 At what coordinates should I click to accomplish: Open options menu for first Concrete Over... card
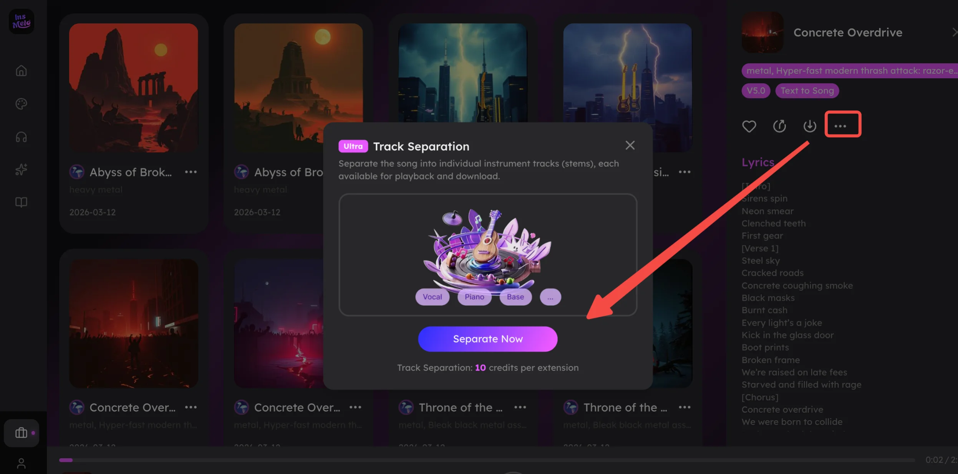tap(191, 407)
